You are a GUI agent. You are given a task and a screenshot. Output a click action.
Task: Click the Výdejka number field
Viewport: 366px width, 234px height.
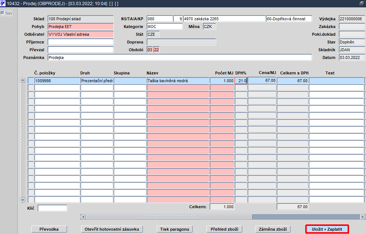pyautogui.click(x=352, y=19)
